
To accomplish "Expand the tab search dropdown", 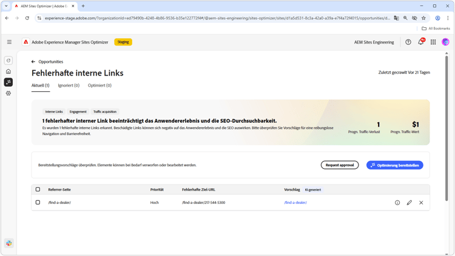I will tap(6, 6).
